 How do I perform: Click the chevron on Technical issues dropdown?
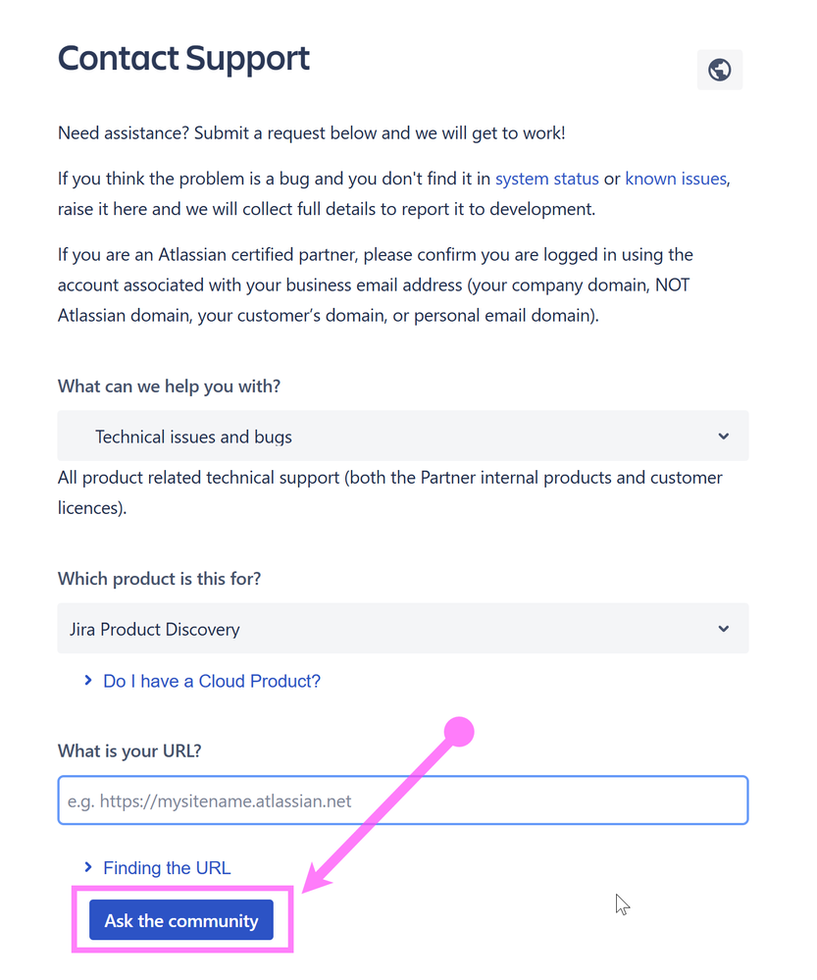click(x=723, y=437)
